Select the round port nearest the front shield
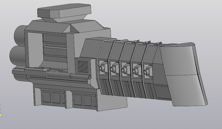 146,72
